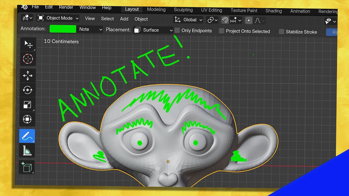Screen dimensions: 349x196
Task: Open the editor type selector
Action: pyautogui.click(x=28, y=18)
